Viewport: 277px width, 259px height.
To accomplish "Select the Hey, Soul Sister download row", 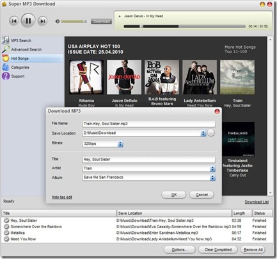I will pyautogui.click(x=138, y=221).
